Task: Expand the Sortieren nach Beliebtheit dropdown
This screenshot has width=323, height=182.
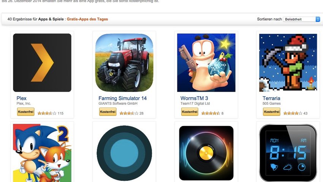Action: coord(301,19)
